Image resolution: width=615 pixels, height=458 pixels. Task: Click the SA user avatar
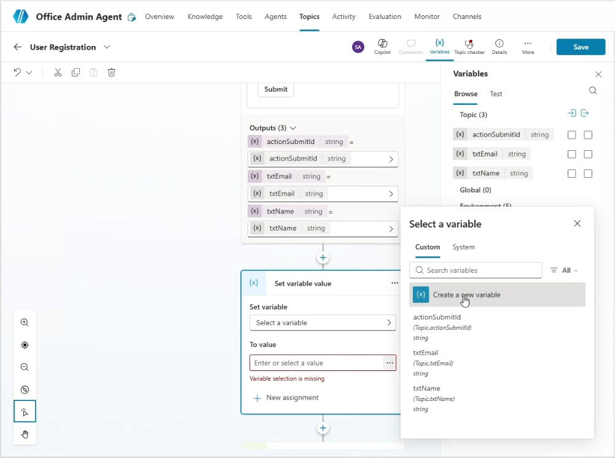[x=358, y=47]
